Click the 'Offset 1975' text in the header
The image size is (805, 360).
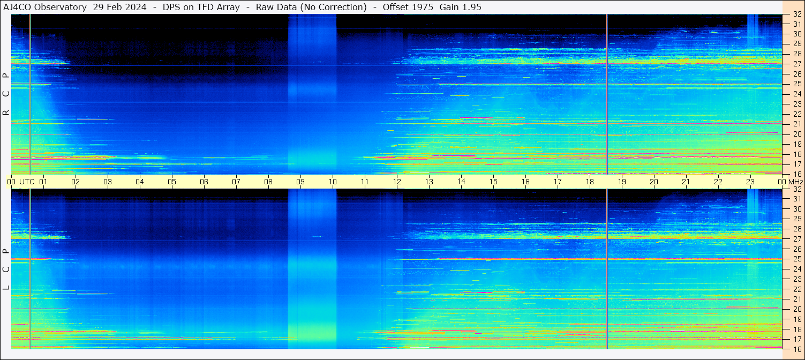pos(408,7)
